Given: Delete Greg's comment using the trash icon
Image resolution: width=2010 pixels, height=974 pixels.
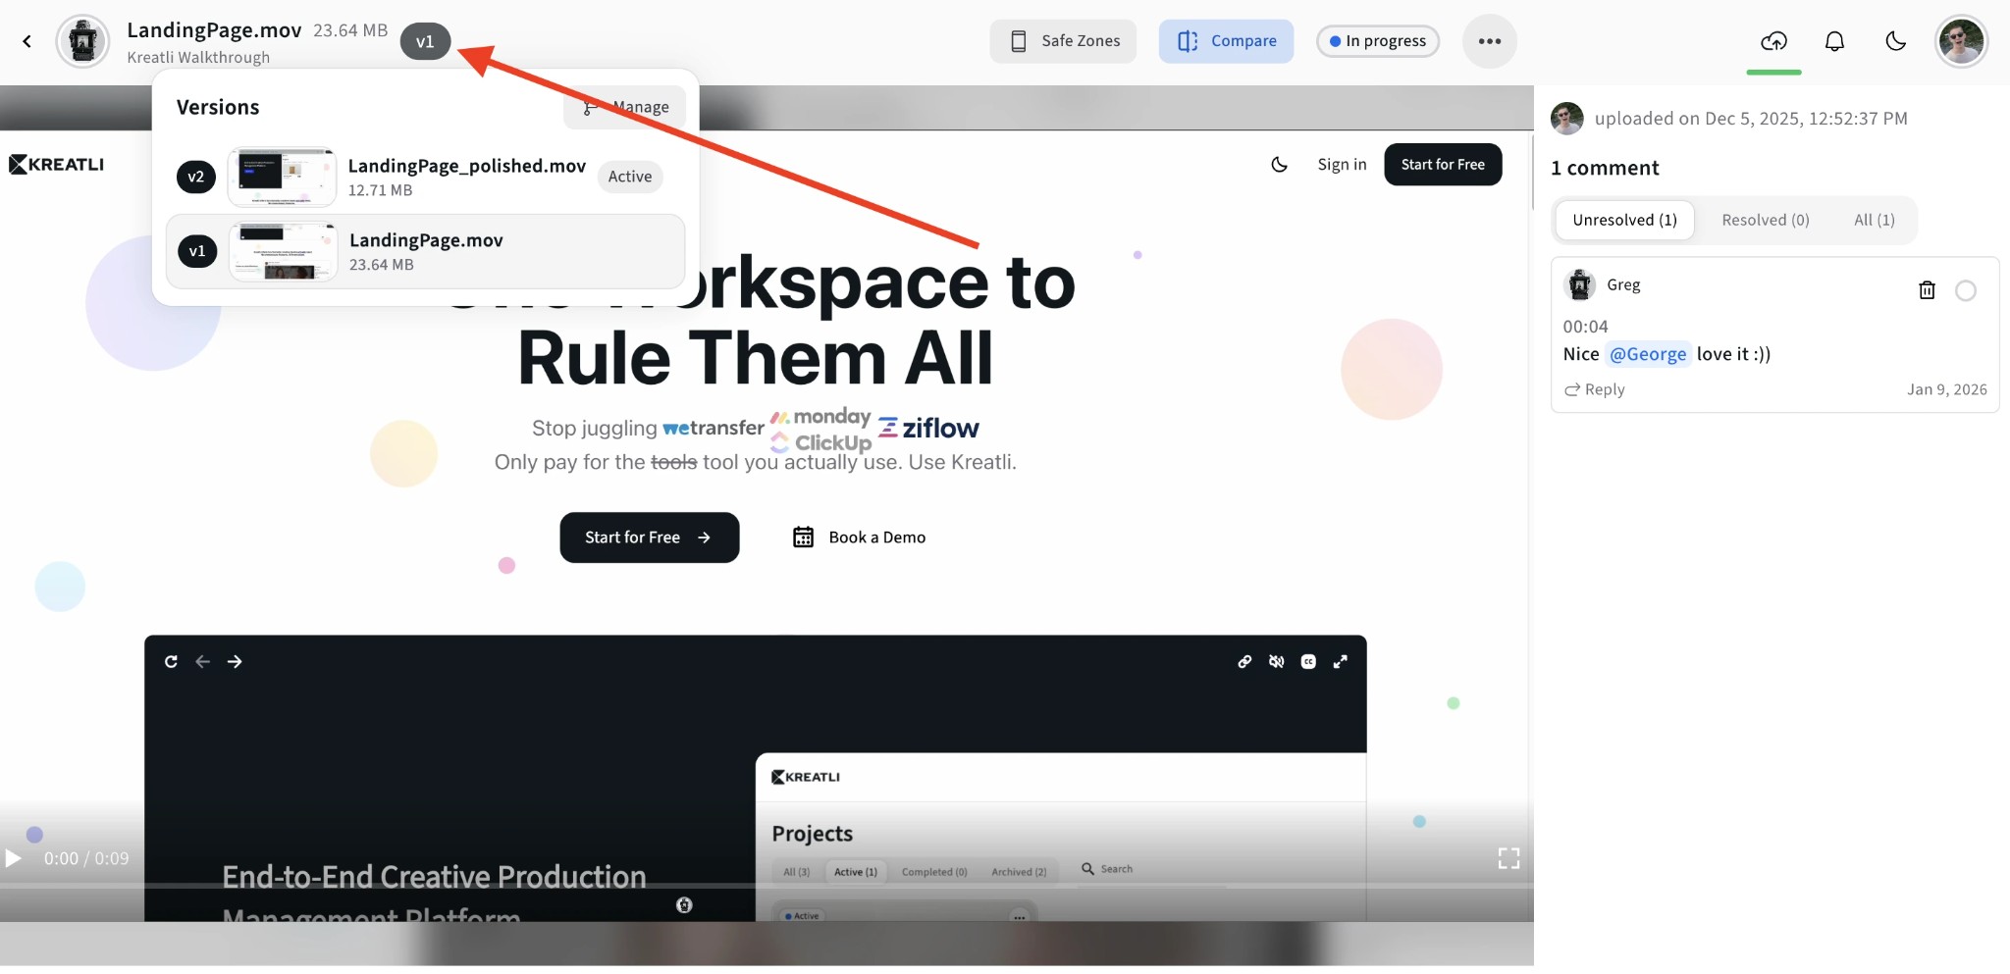Looking at the screenshot, I should [1927, 289].
